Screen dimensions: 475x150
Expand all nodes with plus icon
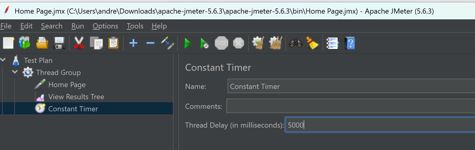[133, 43]
